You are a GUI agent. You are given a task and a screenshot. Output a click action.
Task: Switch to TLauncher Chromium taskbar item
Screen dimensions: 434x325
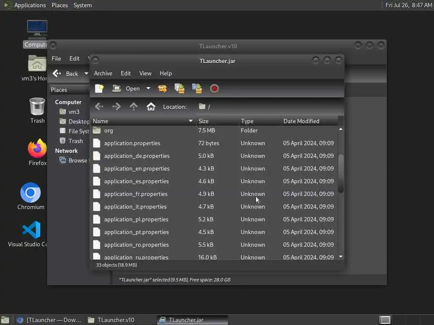point(49,320)
